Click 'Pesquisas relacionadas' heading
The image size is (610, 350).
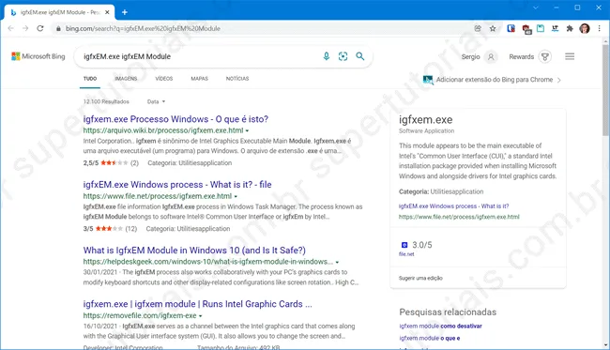(448, 312)
